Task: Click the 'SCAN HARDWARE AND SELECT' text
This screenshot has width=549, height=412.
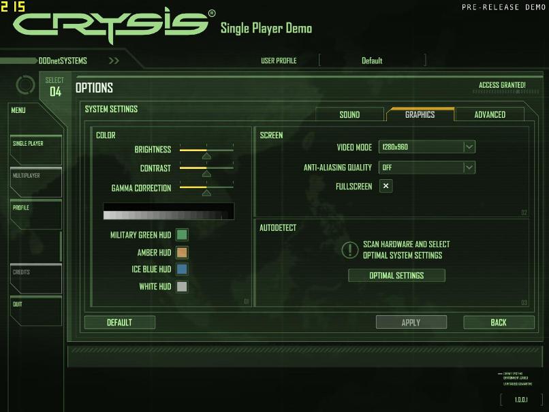Action: tap(407, 244)
